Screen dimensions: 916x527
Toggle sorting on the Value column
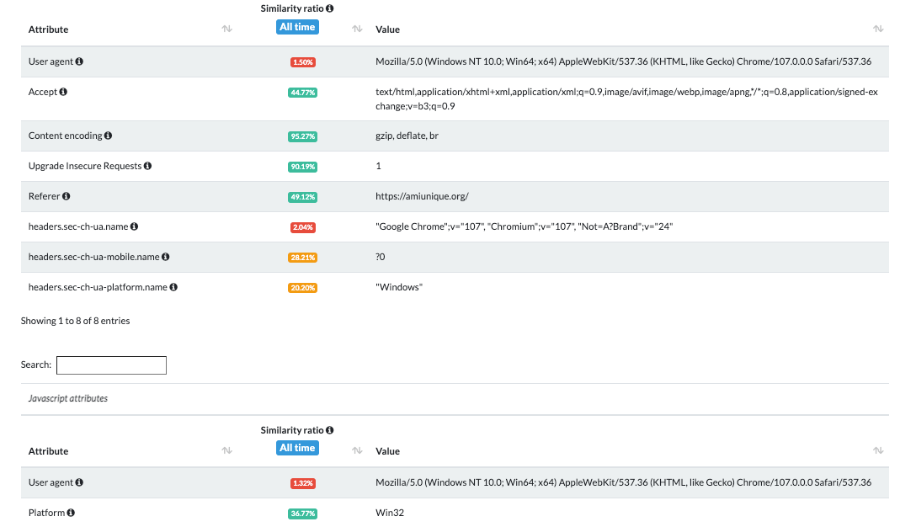click(878, 28)
